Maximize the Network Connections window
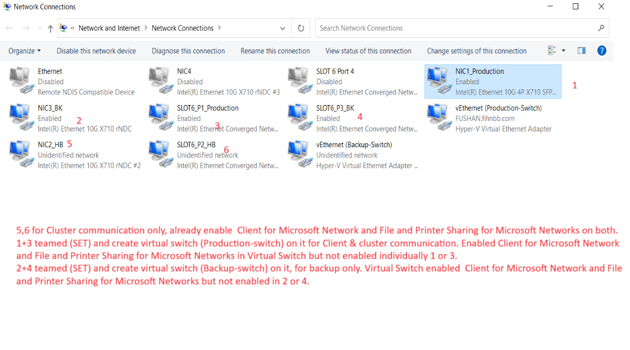The image size is (630, 350). [x=575, y=6]
